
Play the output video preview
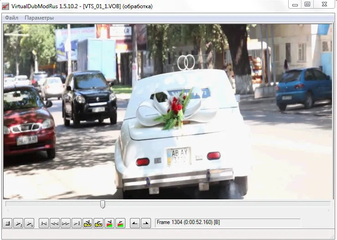click(x=29, y=224)
